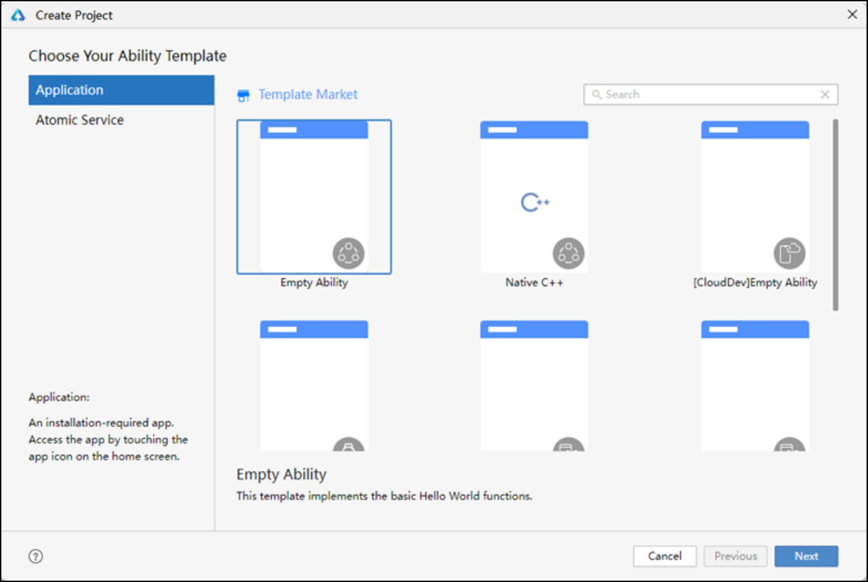Click the 'Native C++' template label
Viewport: 868px width, 582px height.
534,282
